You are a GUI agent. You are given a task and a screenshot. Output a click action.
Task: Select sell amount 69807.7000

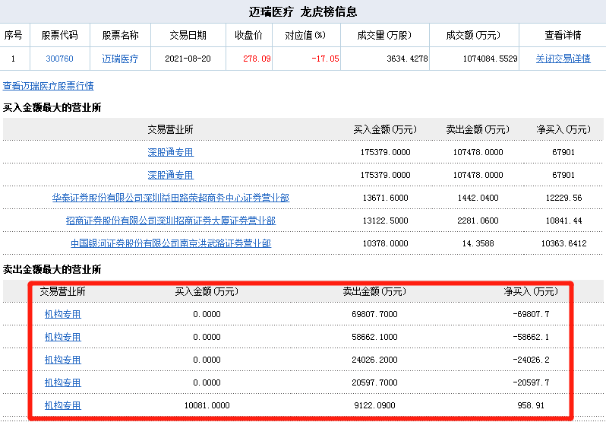tap(374, 314)
